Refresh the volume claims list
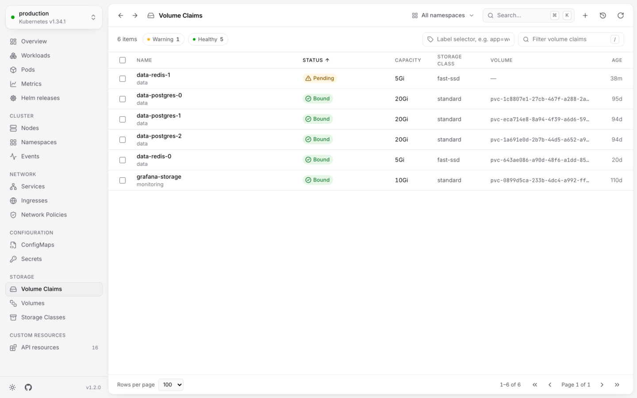Screen dimensions: 637x398 click(x=621, y=15)
